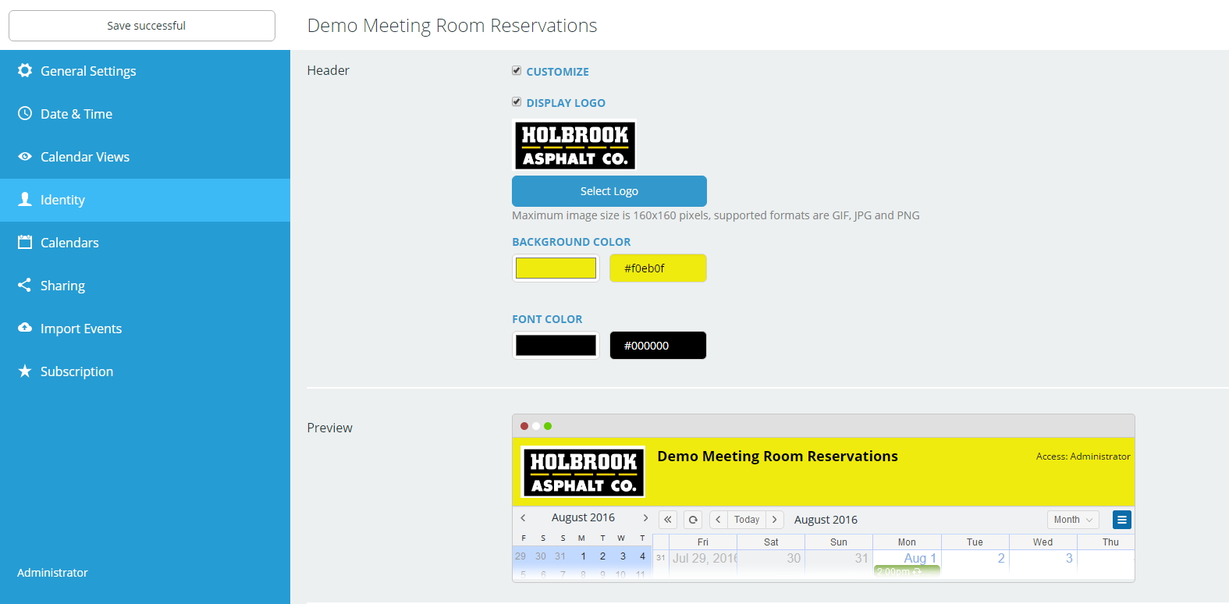Click Administrator at sidebar bottom

(52, 573)
